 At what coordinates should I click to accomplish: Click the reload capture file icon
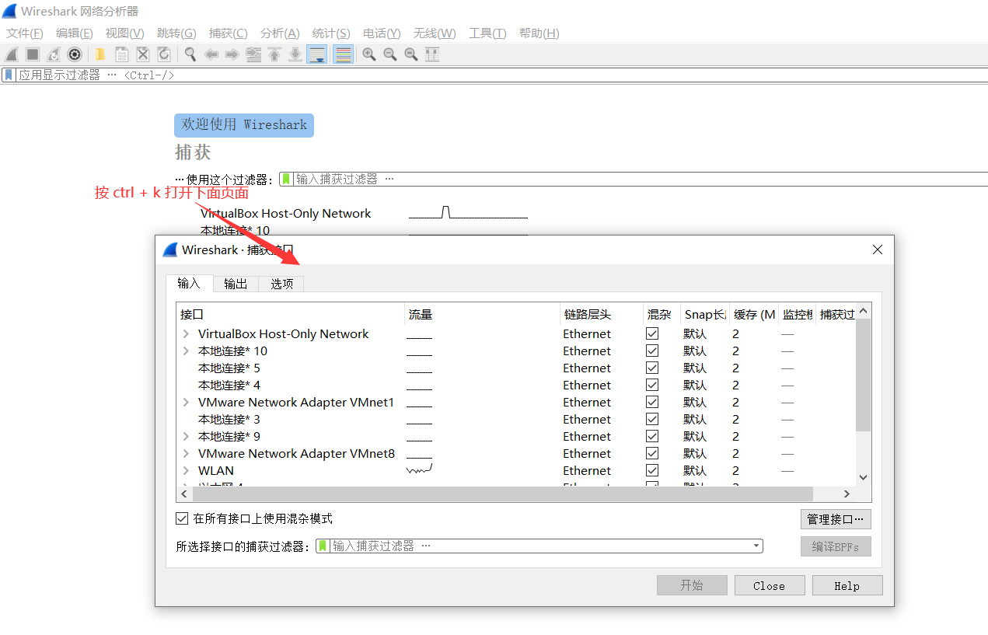164,54
